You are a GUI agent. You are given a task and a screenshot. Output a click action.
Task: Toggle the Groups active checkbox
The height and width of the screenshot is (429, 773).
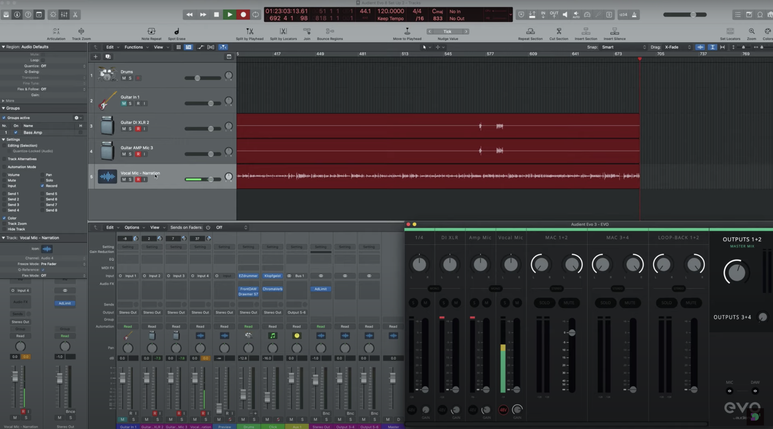point(4,118)
